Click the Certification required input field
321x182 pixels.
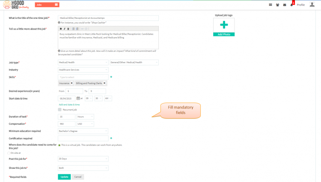tap(83, 138)
